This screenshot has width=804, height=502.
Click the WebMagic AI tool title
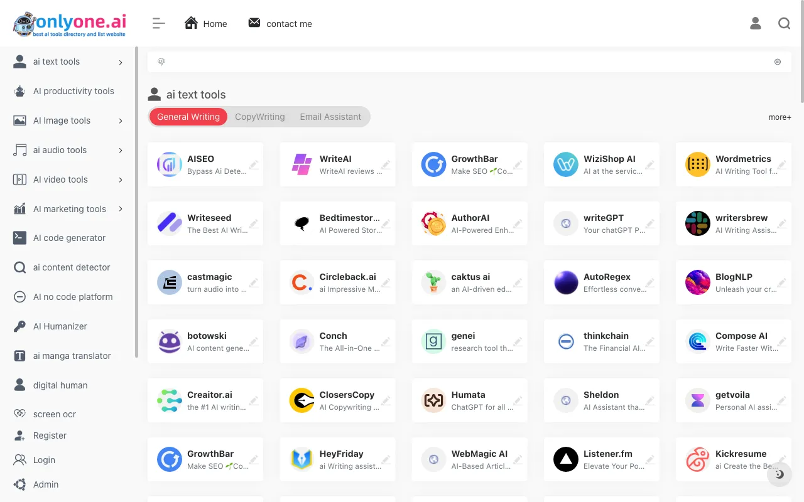pos(479,454)
